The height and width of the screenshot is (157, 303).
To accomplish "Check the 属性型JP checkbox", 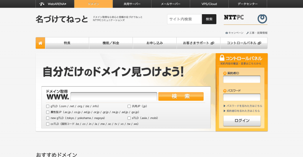I will [48, 112].
